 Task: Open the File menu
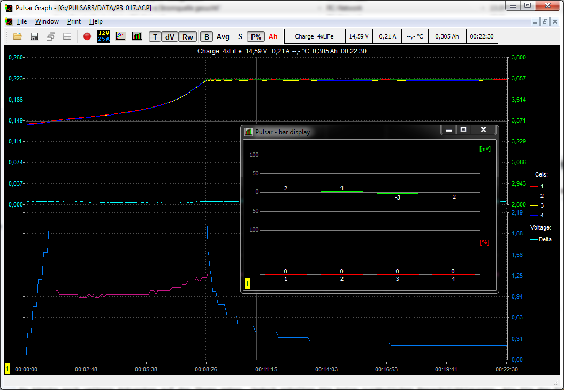[22, 21]
